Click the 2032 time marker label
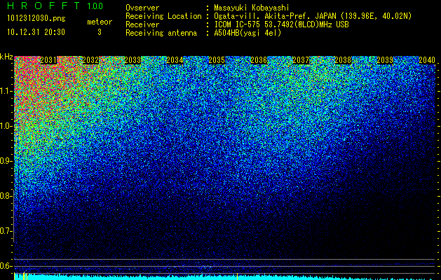This screenshot has width=441, height=280. 90,60
